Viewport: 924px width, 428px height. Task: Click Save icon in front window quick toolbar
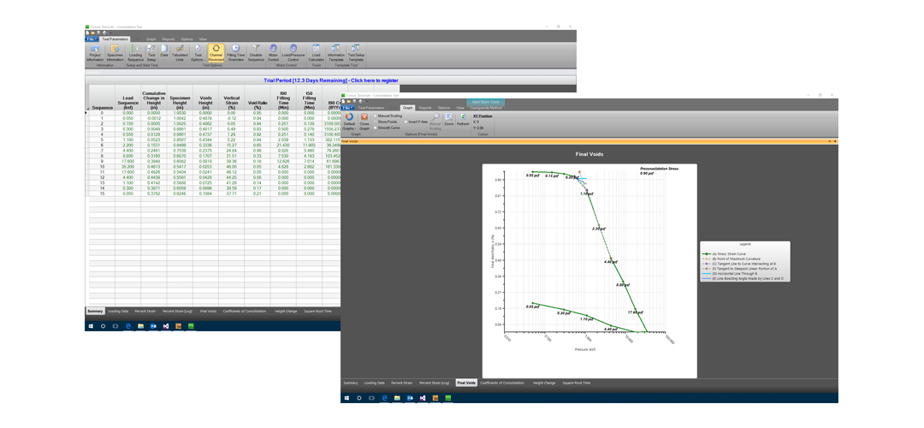[x=355, y=101]
